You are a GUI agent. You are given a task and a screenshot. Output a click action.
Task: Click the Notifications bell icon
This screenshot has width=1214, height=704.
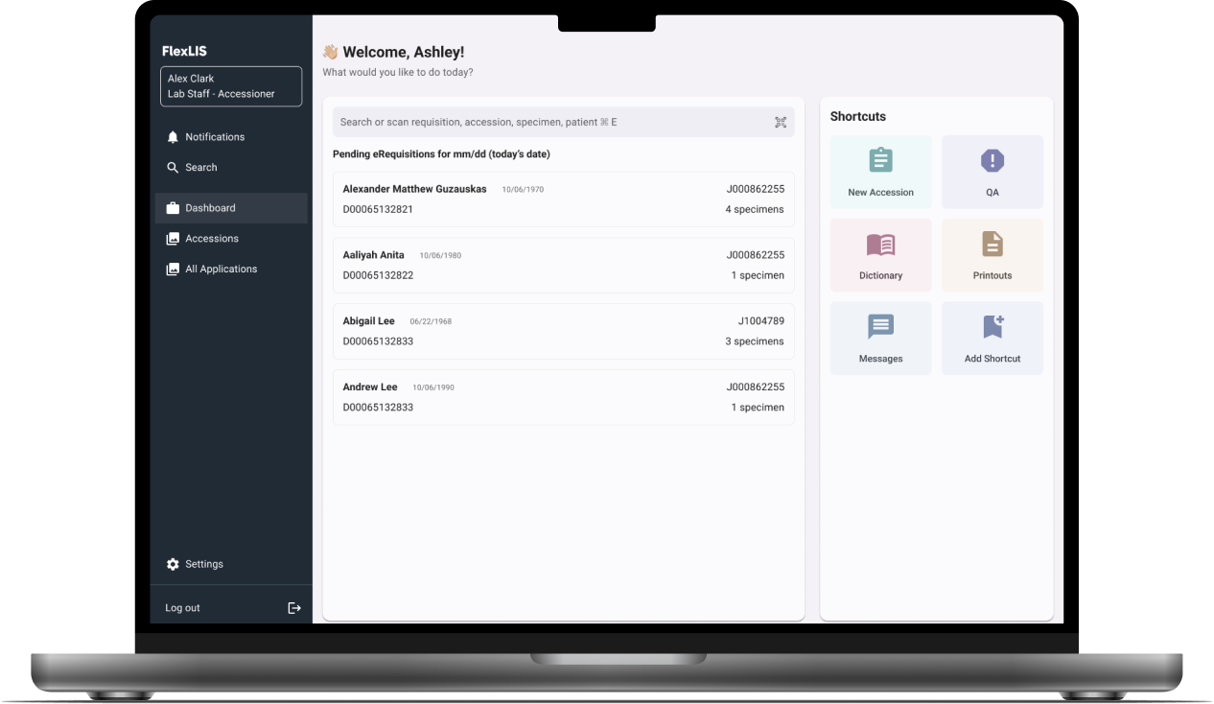(x=173, y=137)
